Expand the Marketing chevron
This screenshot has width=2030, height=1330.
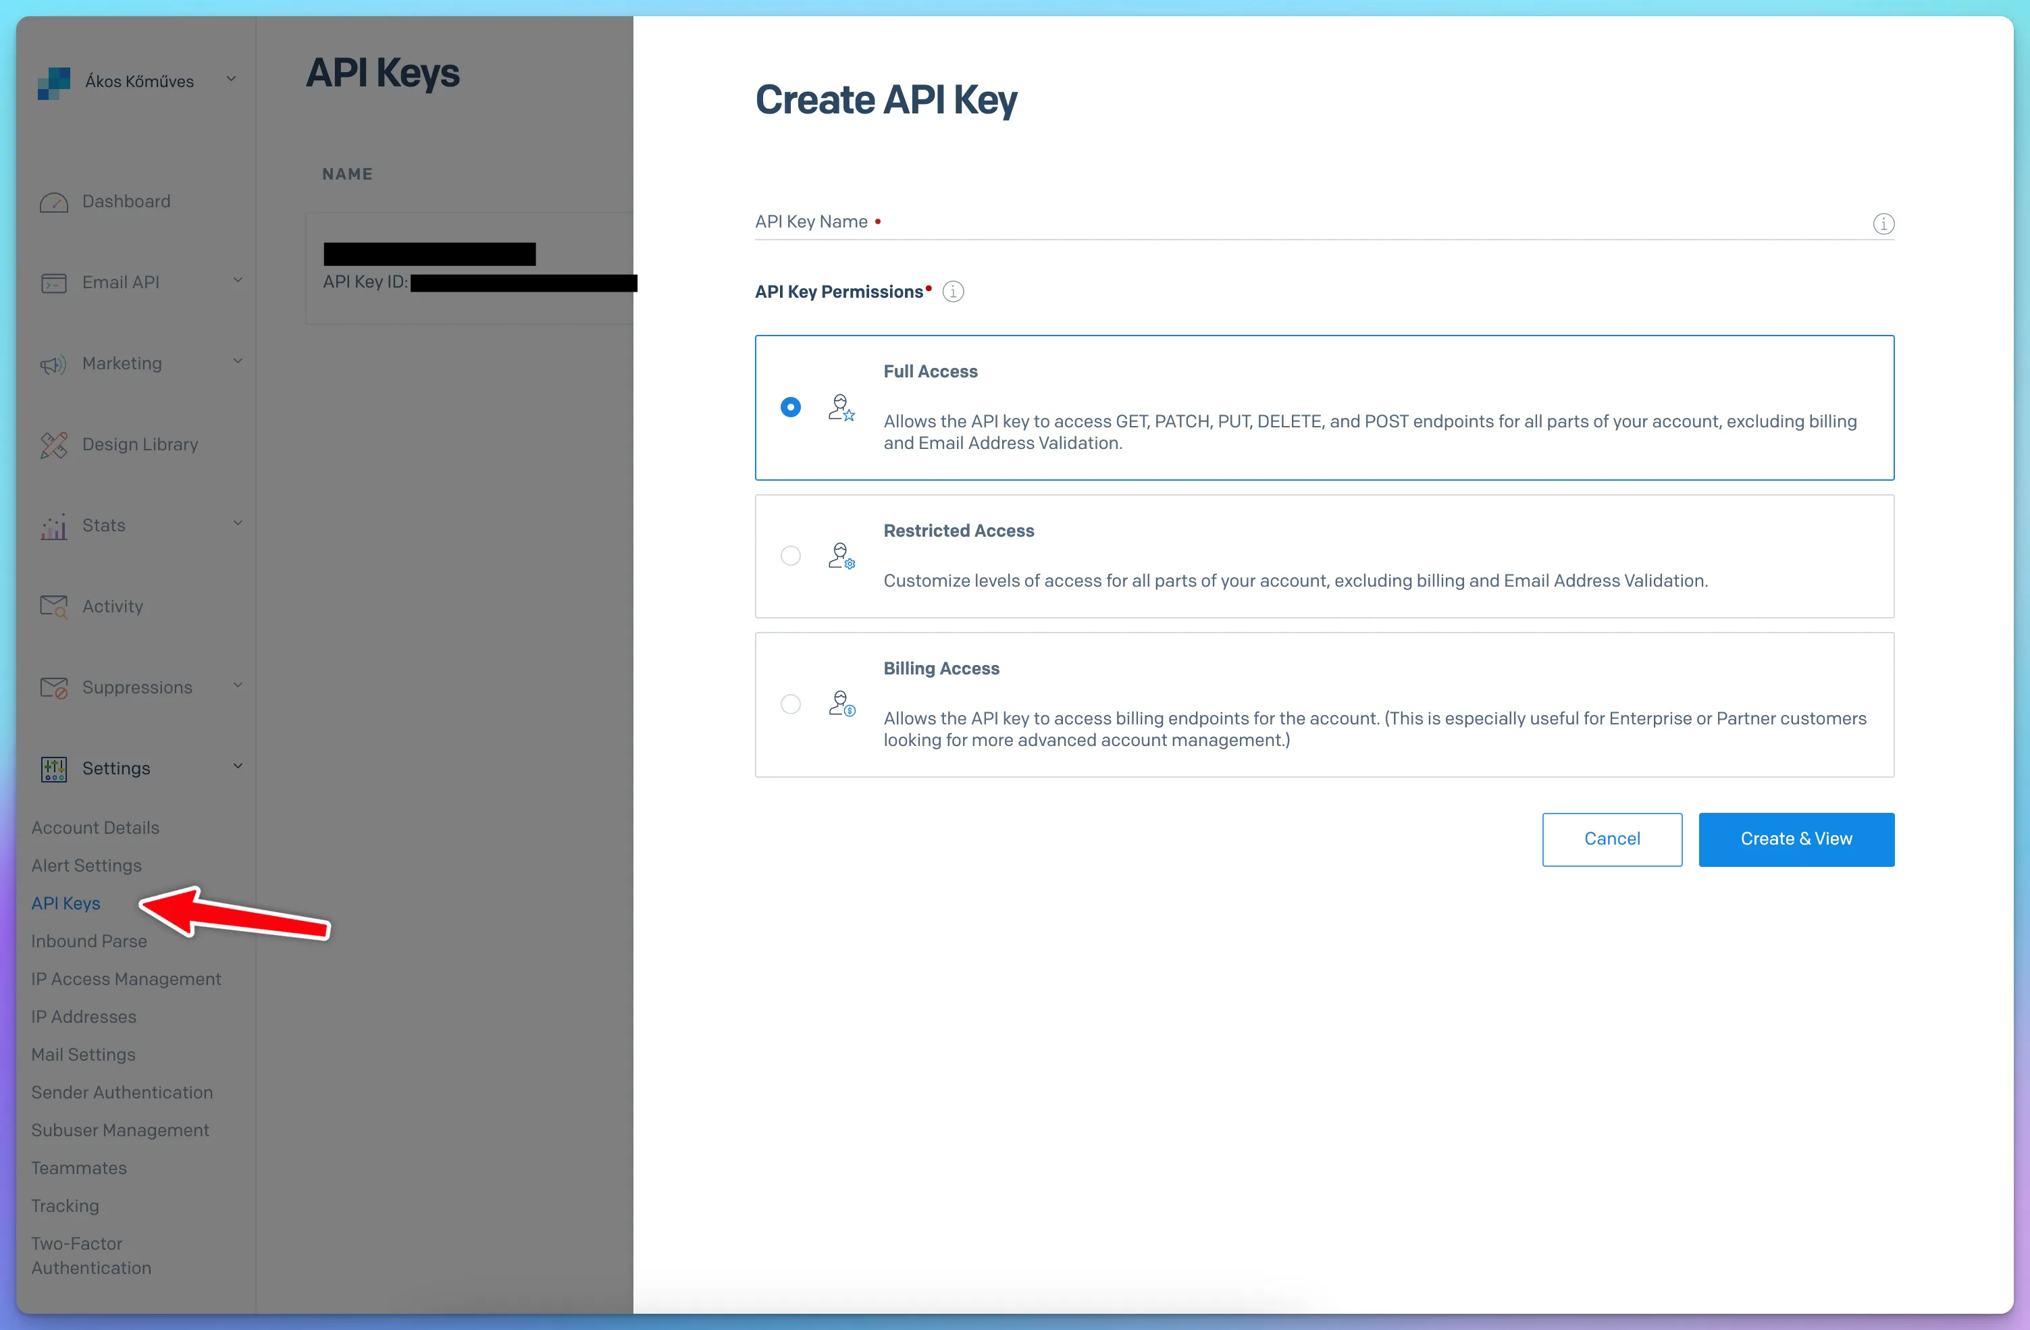(x=238, y=361)
